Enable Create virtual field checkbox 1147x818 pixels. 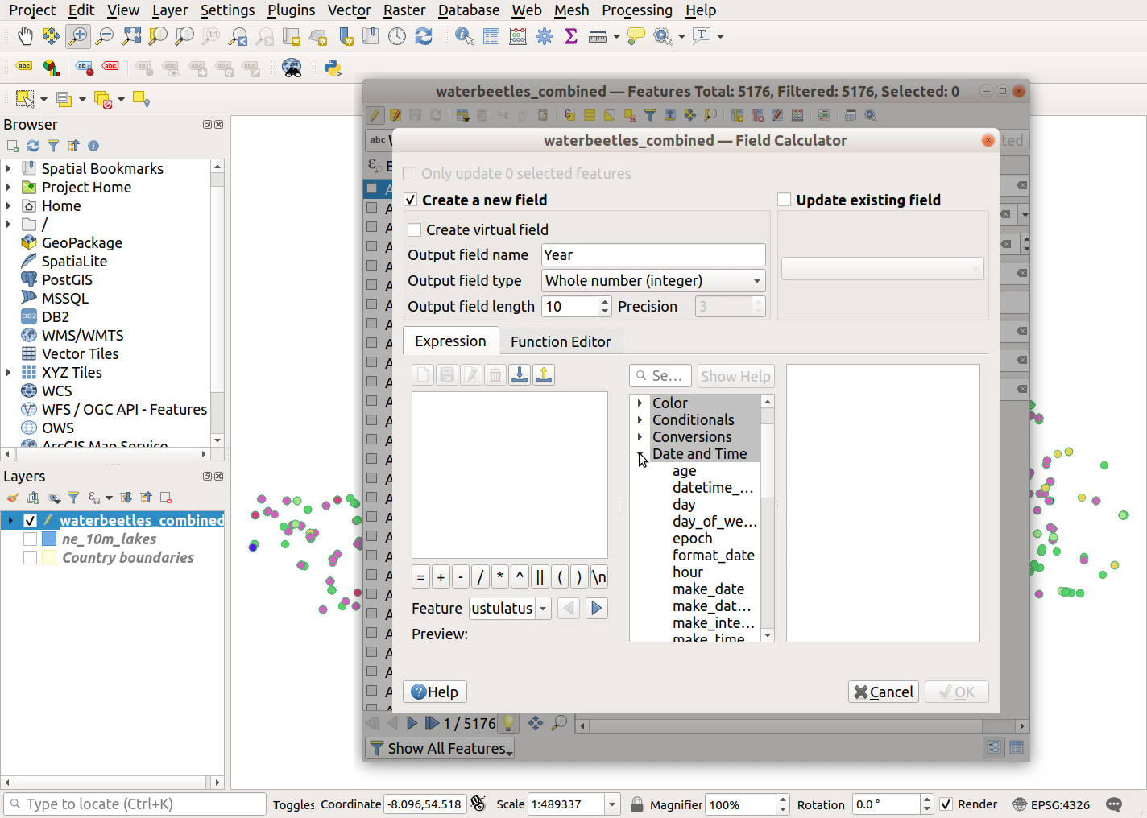point(415,229)
